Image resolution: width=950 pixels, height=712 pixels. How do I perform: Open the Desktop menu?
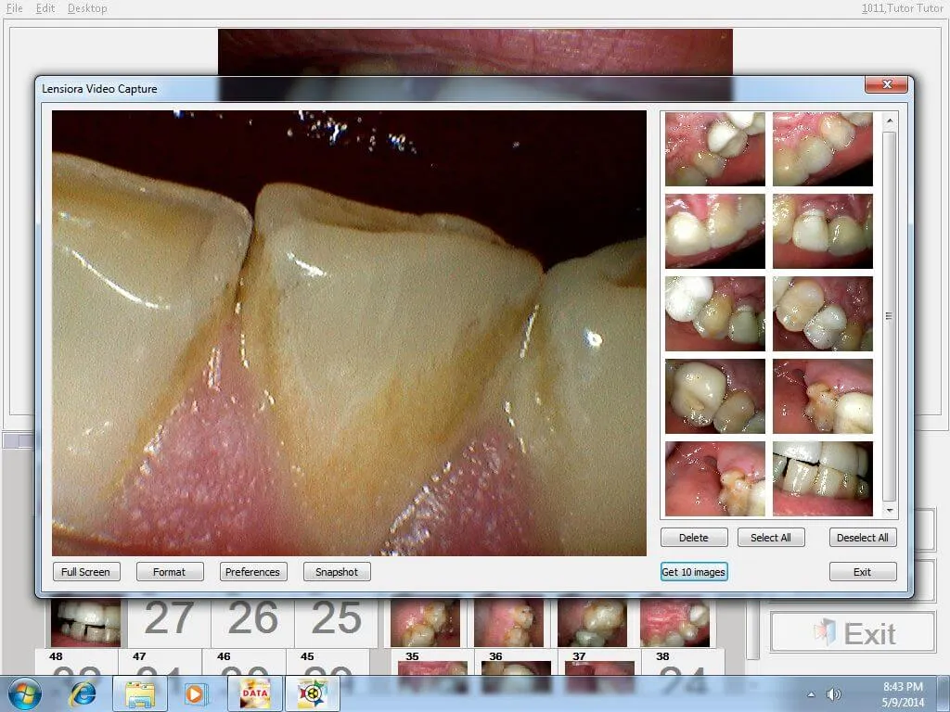[86, 7]
